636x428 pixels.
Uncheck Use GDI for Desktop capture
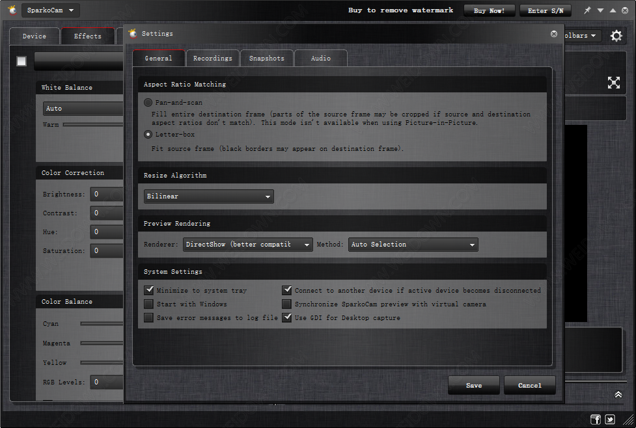click(x=287, y=317)
